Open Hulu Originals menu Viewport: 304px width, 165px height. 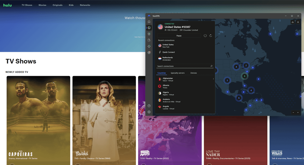click(x=57, y=5)
